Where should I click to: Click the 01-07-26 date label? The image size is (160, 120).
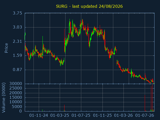point(144,115)
